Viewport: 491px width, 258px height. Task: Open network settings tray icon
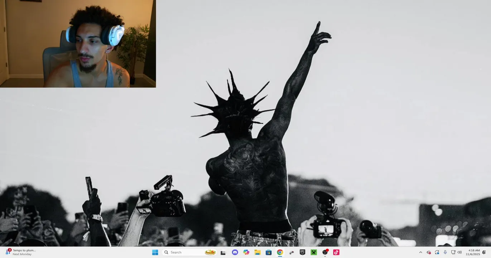(453, 252)
